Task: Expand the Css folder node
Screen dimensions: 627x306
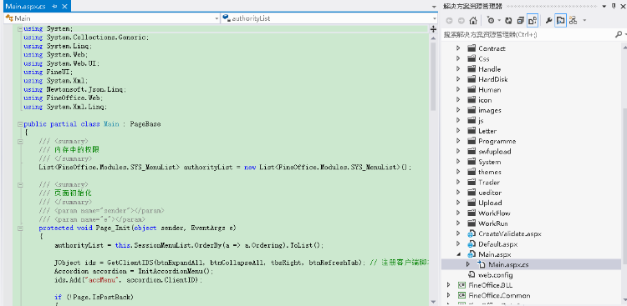Action: coord(458,58)
